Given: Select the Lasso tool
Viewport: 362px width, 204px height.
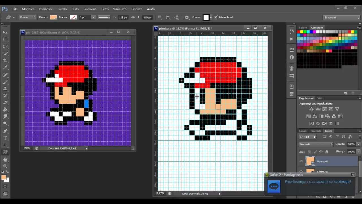Looking at the screenshot, I should (x=5, y=46).
